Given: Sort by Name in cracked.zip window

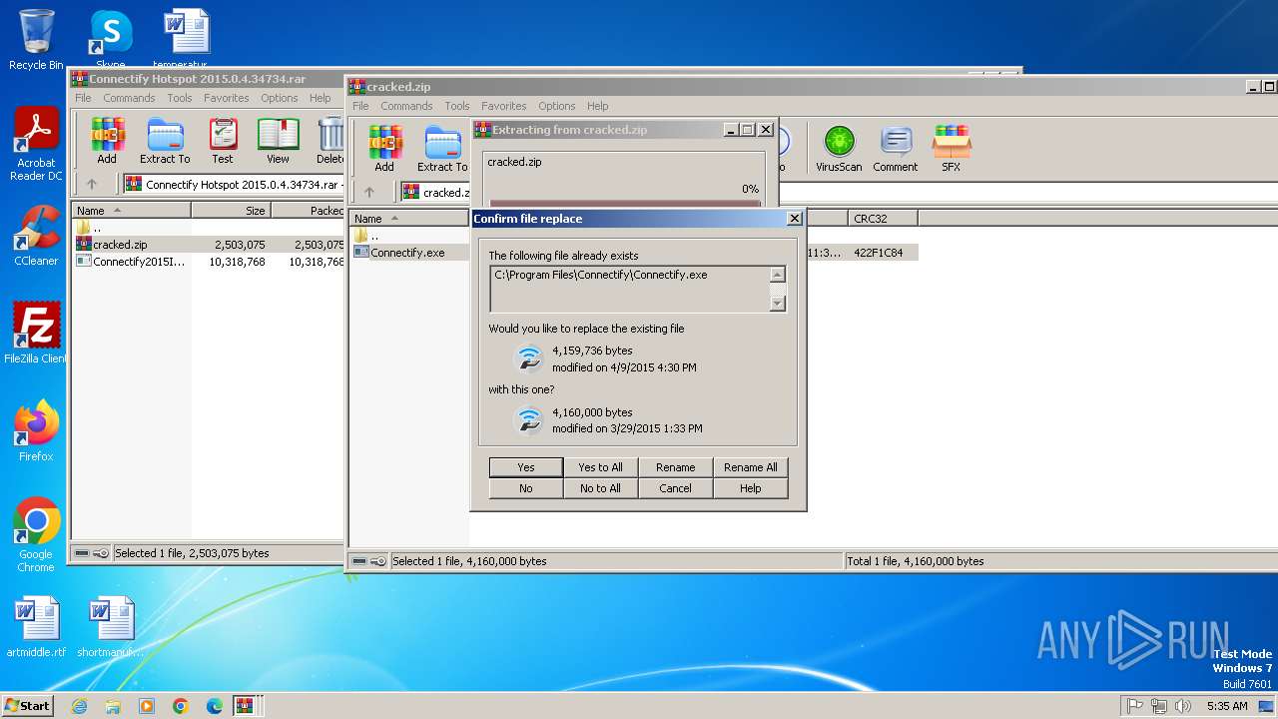Looking at the screenshot, I should coord(409,219).
